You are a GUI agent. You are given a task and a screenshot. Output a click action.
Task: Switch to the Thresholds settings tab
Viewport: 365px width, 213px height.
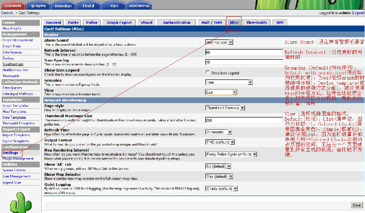256,23
